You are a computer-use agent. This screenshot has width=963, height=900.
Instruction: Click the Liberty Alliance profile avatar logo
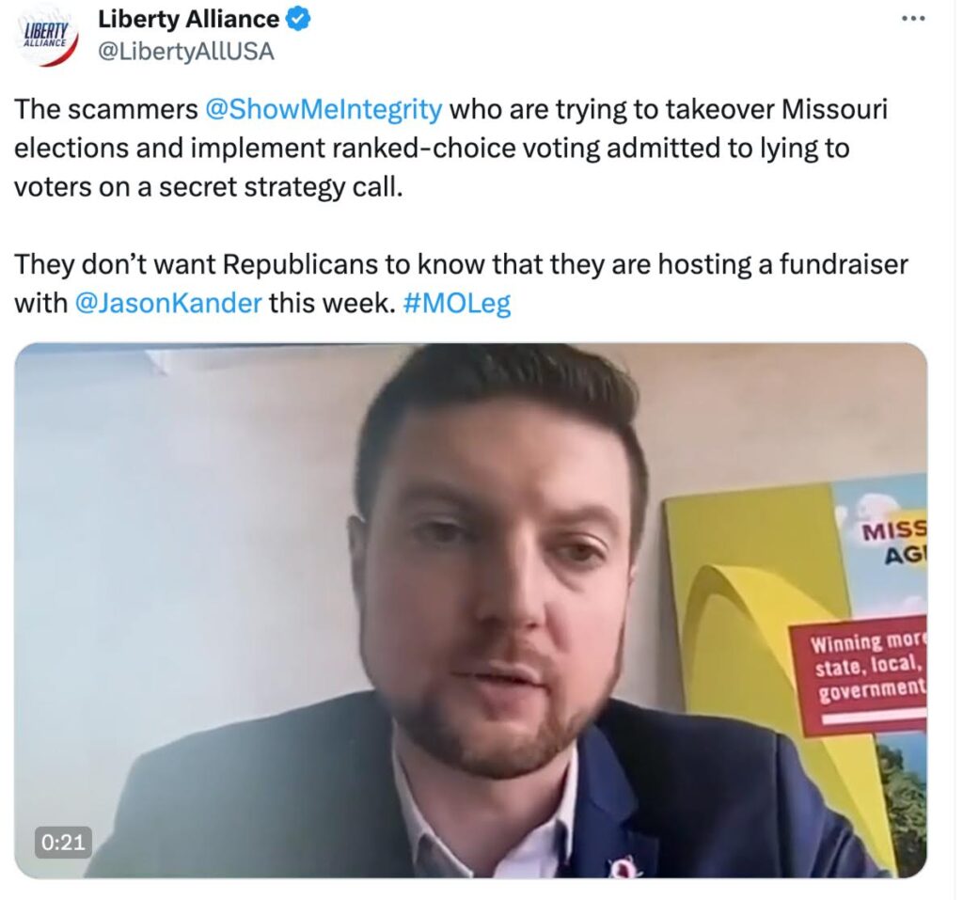(47, 37)
